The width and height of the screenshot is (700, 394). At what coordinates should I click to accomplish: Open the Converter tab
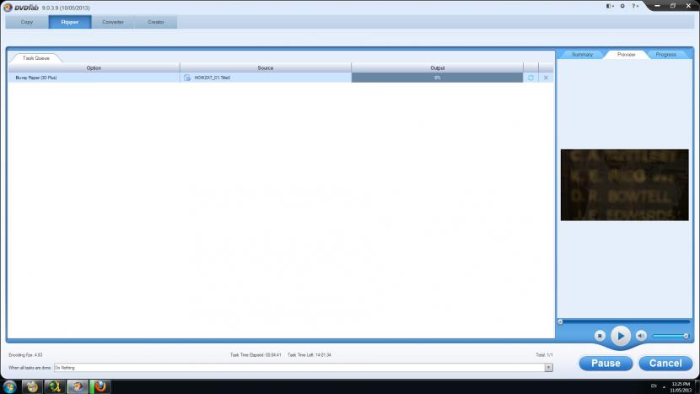pos(112,22)
